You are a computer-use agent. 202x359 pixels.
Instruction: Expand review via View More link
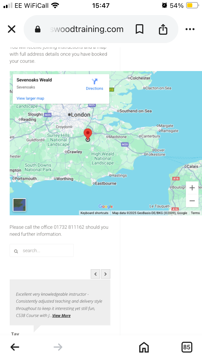[x=61, y=316]
